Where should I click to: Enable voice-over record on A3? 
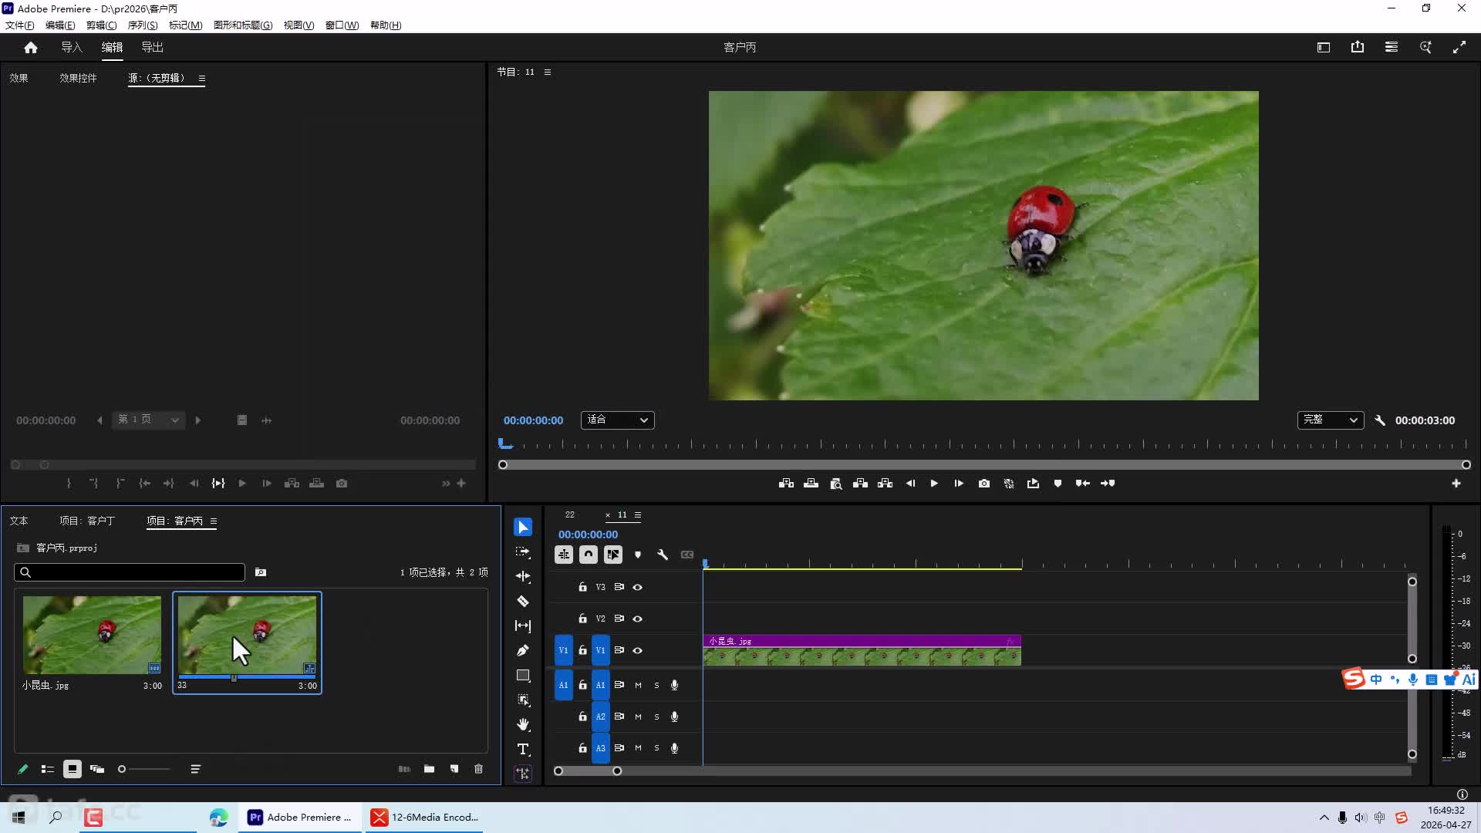click(x=675, y=749)
